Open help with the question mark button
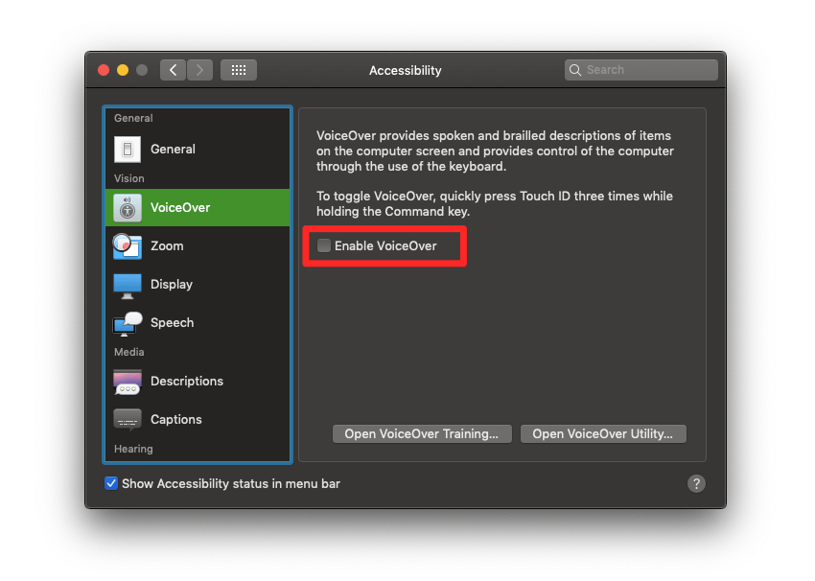This screenshot has width=815, height=581. (696, 483)
